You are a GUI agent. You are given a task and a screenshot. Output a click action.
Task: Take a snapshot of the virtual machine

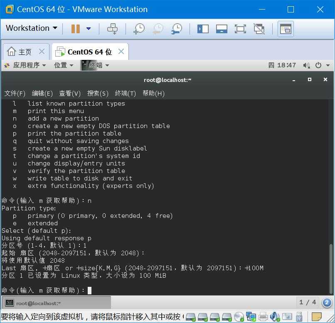coord(139,29)
